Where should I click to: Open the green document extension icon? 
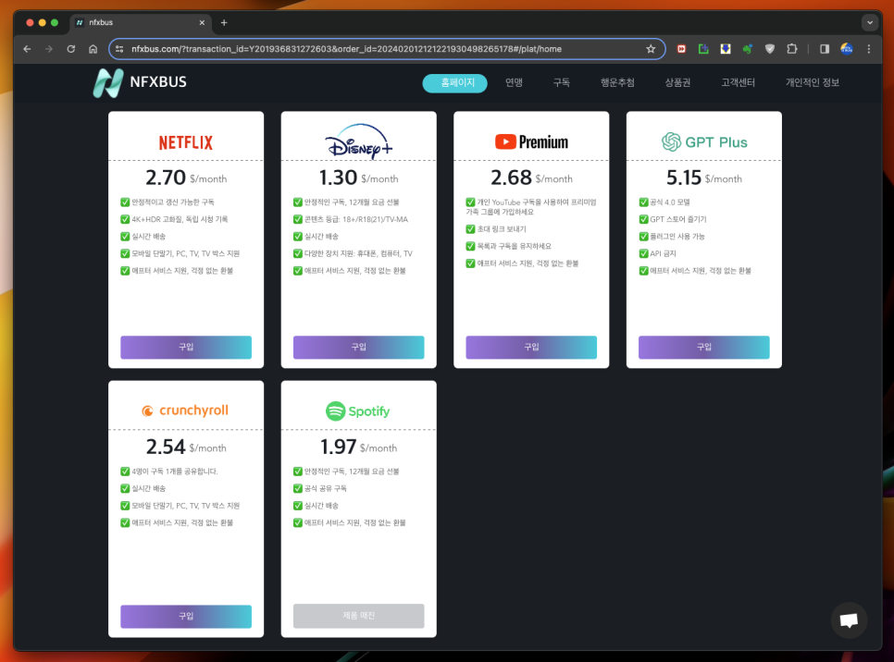[703, 49]
